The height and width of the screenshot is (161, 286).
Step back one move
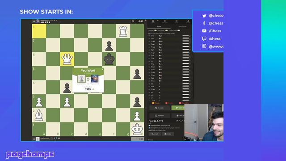(180, 121)
